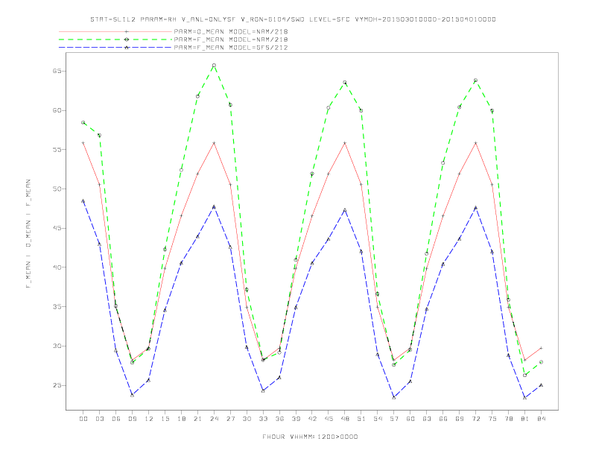This screenshot has width=590, height=456.
Task: Click the x-axis tick label 30
Action: 247,419
